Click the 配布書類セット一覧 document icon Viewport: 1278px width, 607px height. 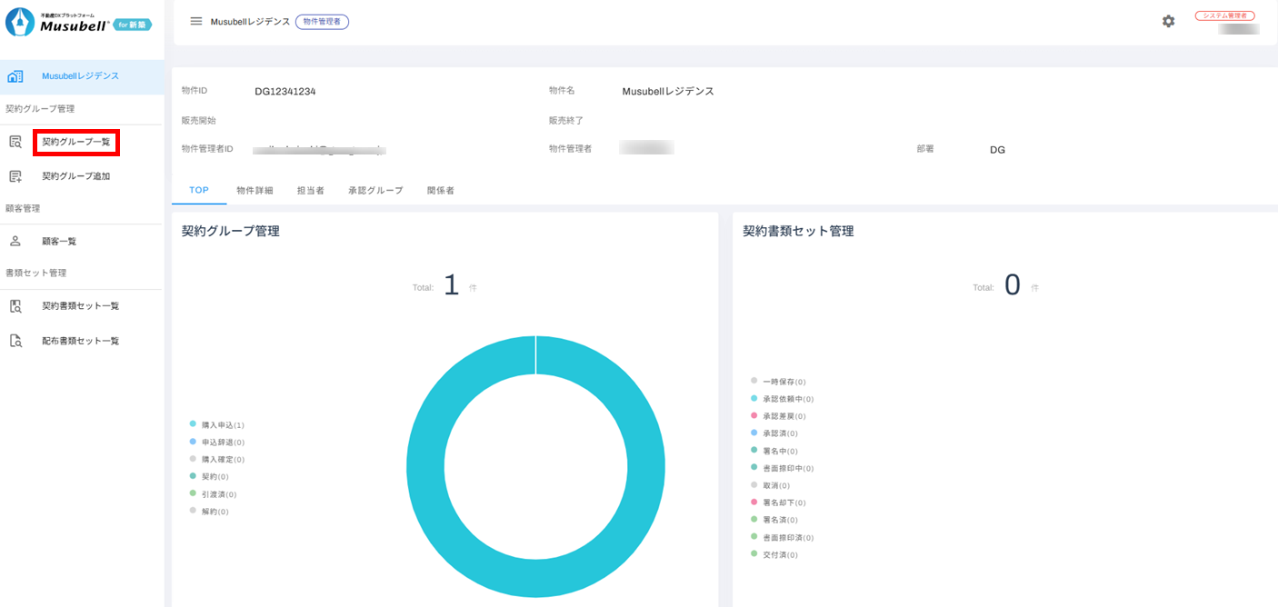(15, 342)
